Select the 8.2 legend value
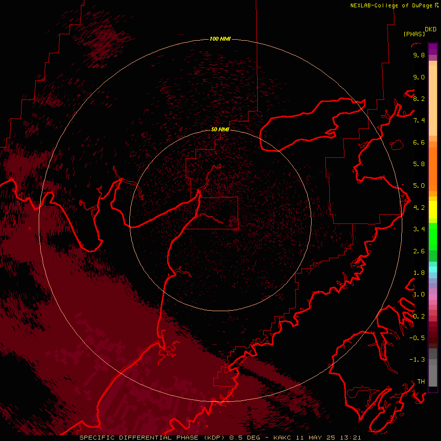Viewport: 441px width, 441px height. (419, 98)
